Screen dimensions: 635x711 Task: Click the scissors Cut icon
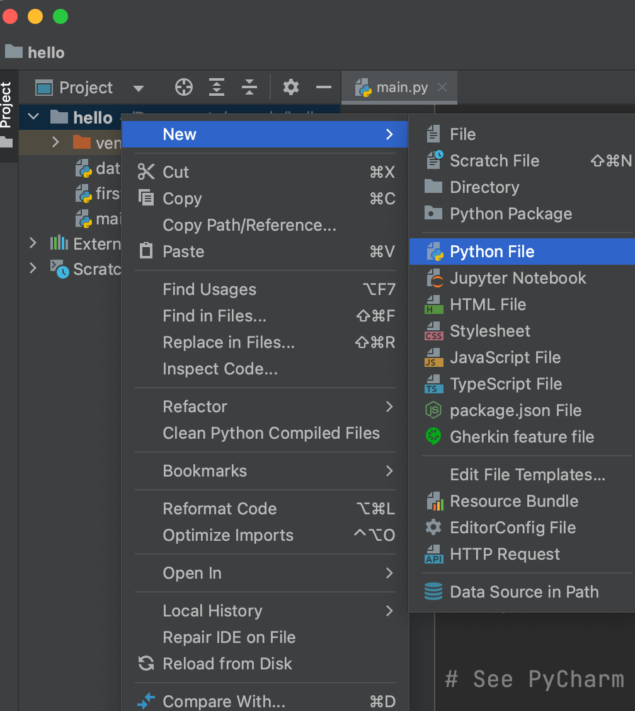tap(146, 172)
